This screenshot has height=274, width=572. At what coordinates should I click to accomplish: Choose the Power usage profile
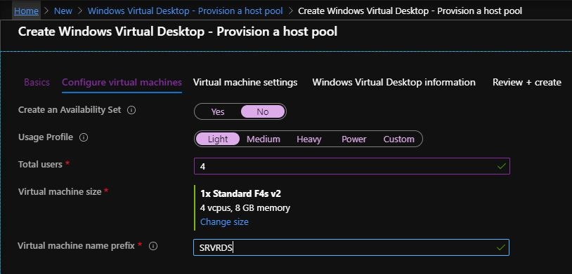tap(354, 139)
